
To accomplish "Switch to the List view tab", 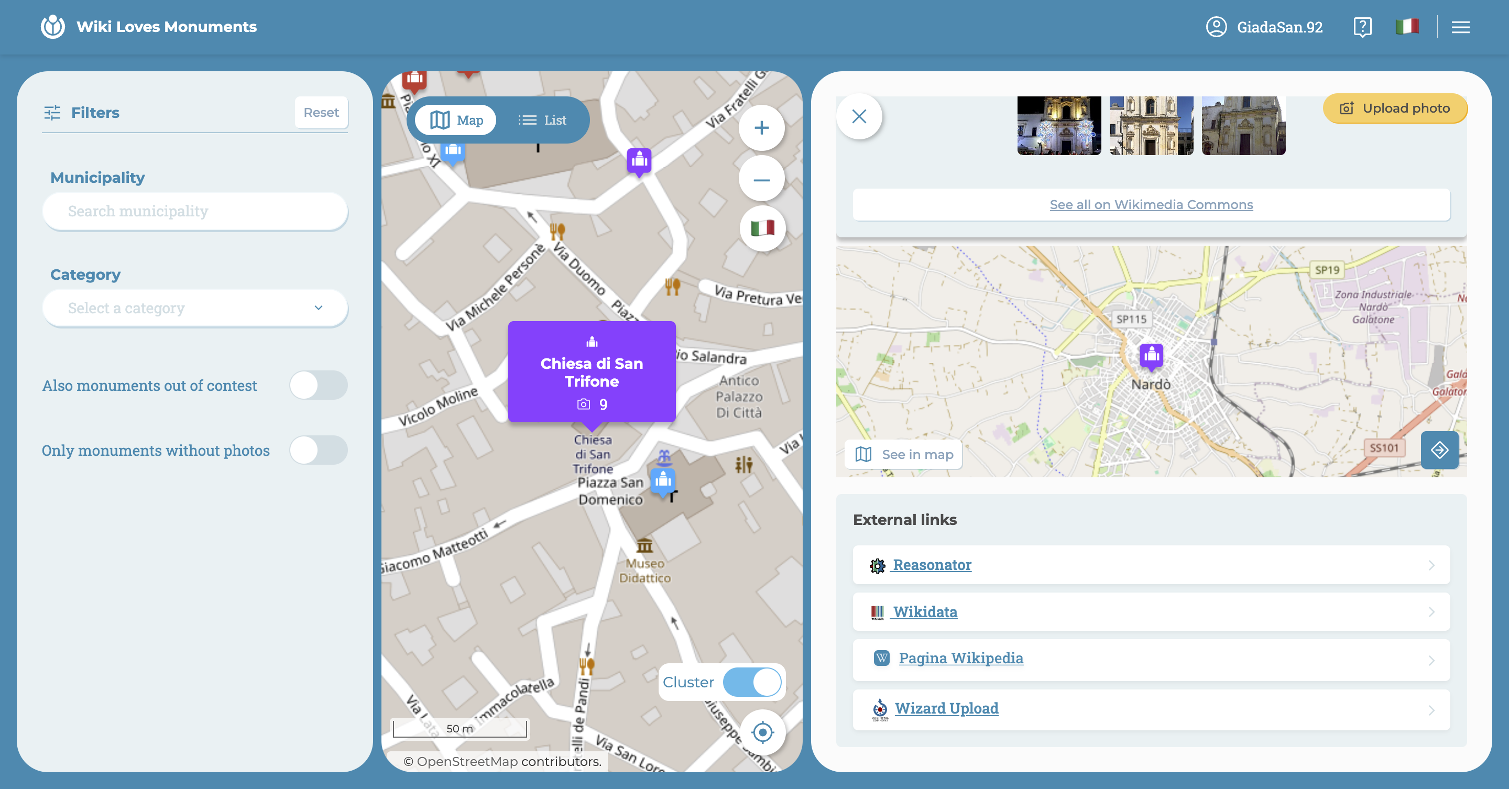I will point(542,120).
